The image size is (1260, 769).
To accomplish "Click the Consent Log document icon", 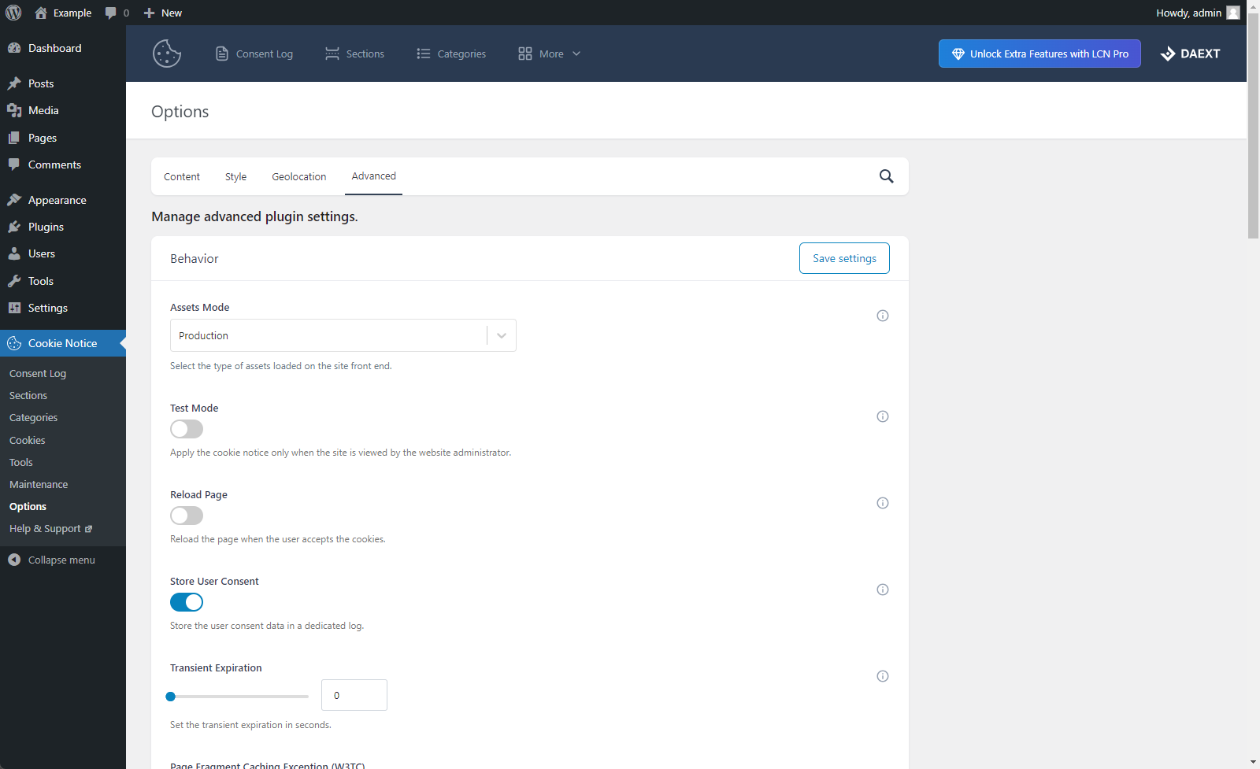I will tap(222, 54).
